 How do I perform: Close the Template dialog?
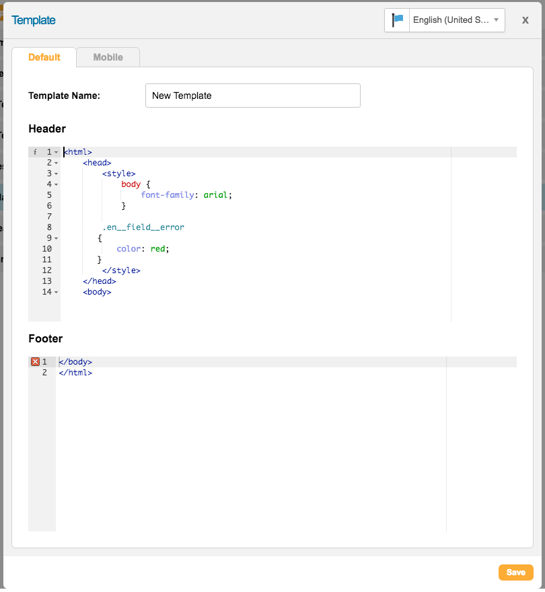525,20
